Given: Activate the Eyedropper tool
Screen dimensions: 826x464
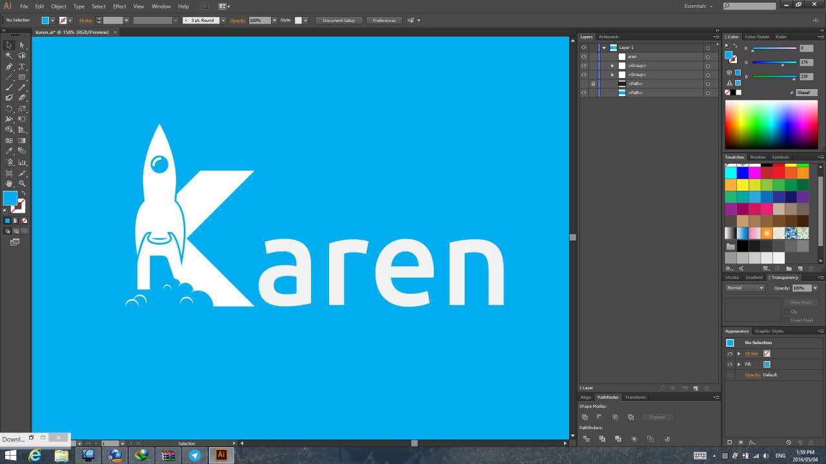Looking at the screenshot, I should pyautogui.click(x=9, y=151).
